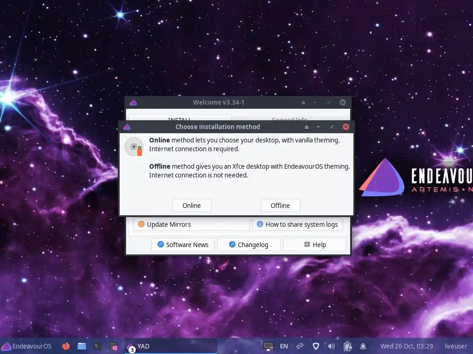Click the EndeavourOS logo icon in dialog titlebar
The width and height of the screenshot is (473, 354).
point(127,127)
